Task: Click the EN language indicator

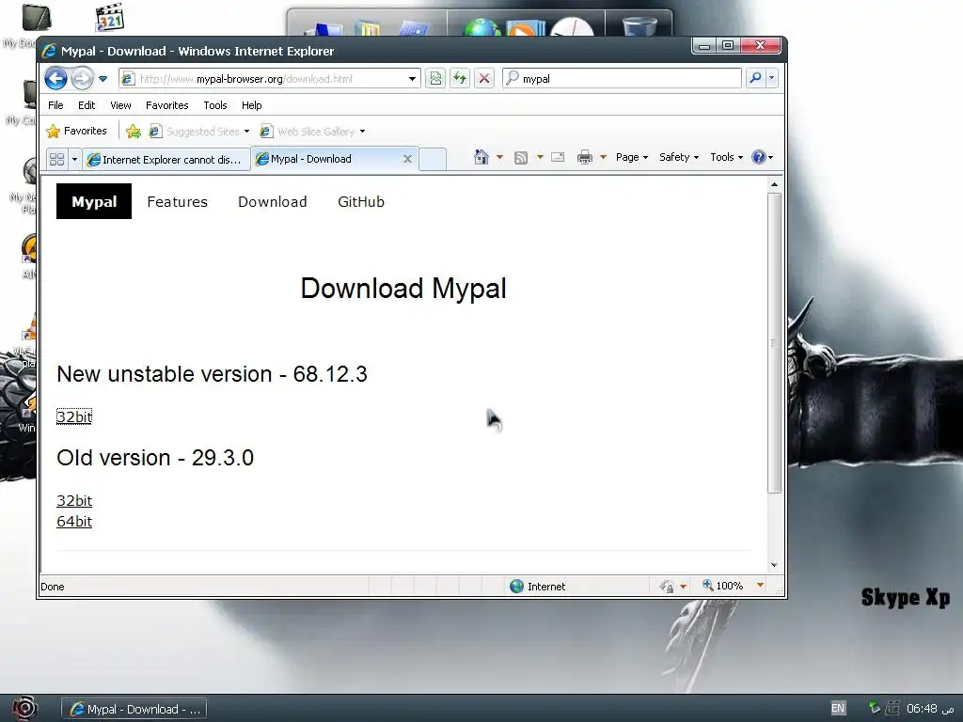Action: [838, 708]
